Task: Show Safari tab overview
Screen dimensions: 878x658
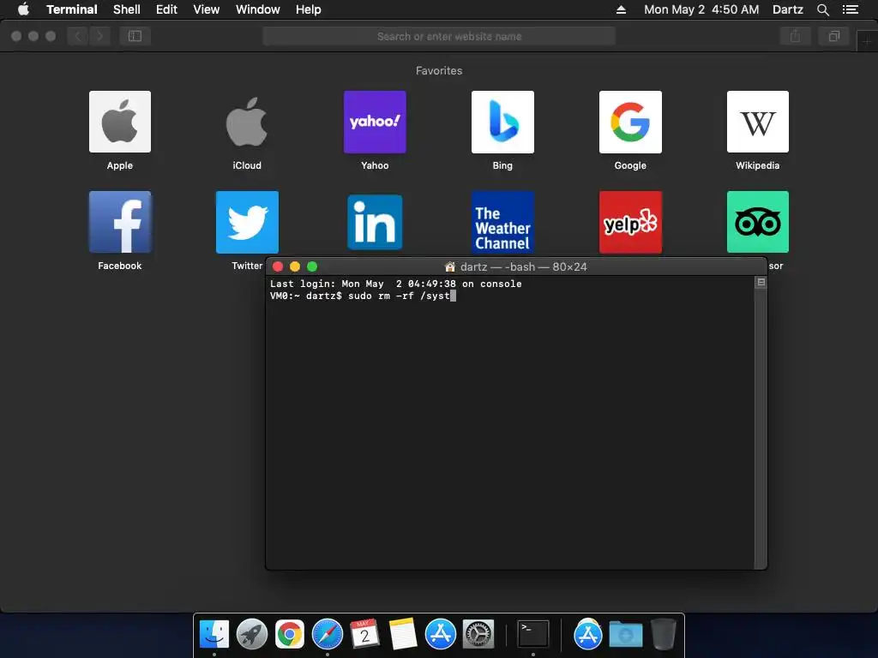Action: 834,36
